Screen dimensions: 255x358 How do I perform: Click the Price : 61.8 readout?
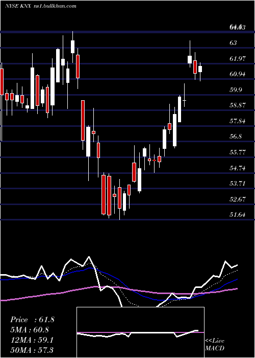[x=32, y=320]
